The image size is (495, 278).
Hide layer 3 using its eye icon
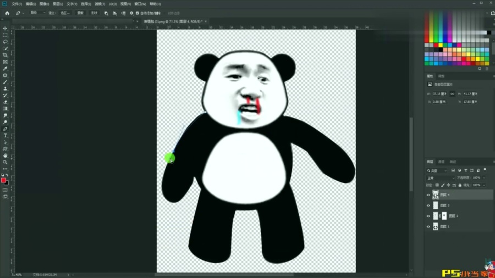click(428, 205)
